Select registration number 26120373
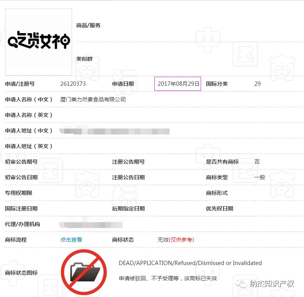Image resolution: width=304 pixels, height=297 pixels. [73, 84]
